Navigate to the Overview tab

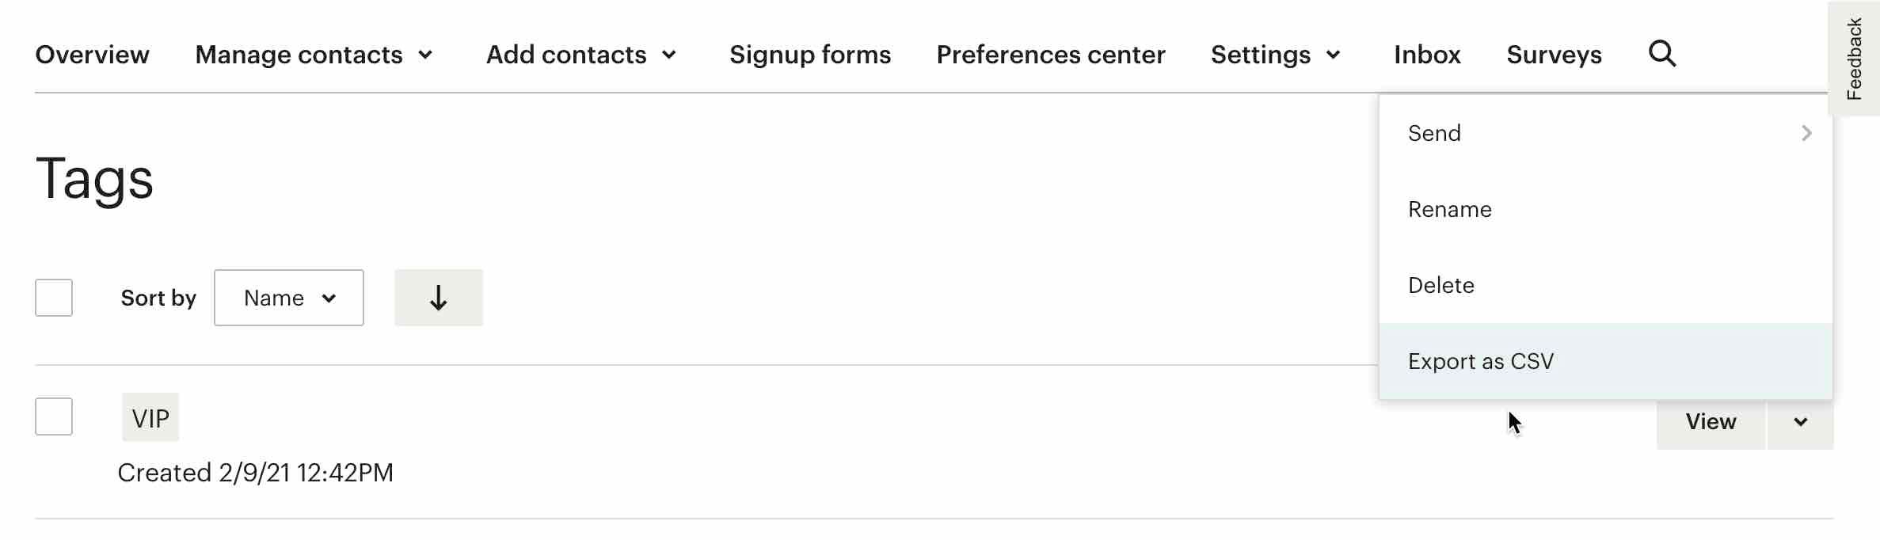point(92,55)
